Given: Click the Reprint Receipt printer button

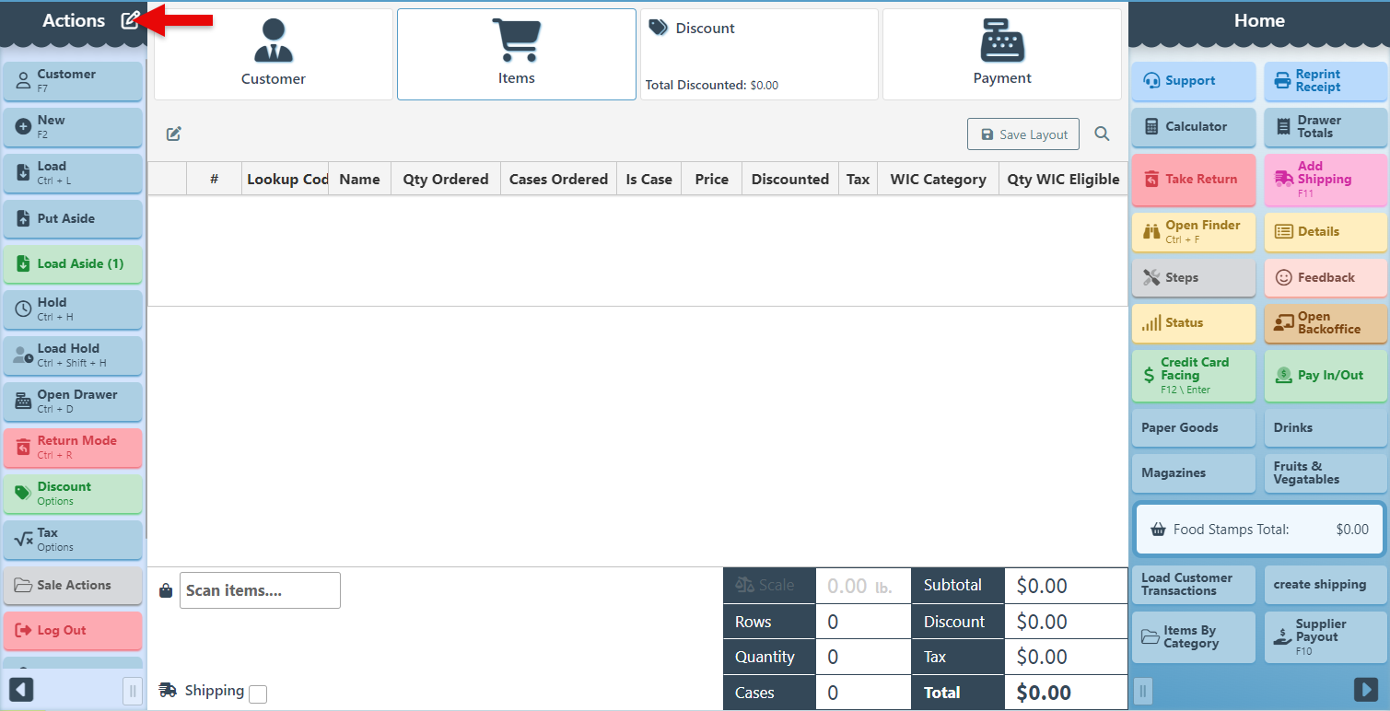Looking at the screenshot, I should click(1325, 81).
